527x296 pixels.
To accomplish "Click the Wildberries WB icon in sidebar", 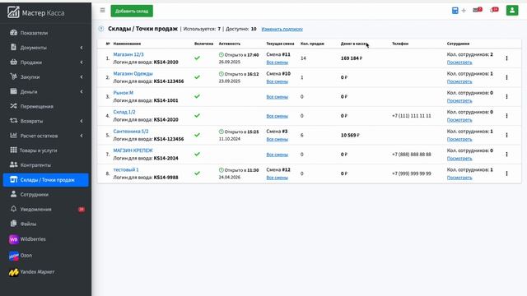I will point(13,239).
